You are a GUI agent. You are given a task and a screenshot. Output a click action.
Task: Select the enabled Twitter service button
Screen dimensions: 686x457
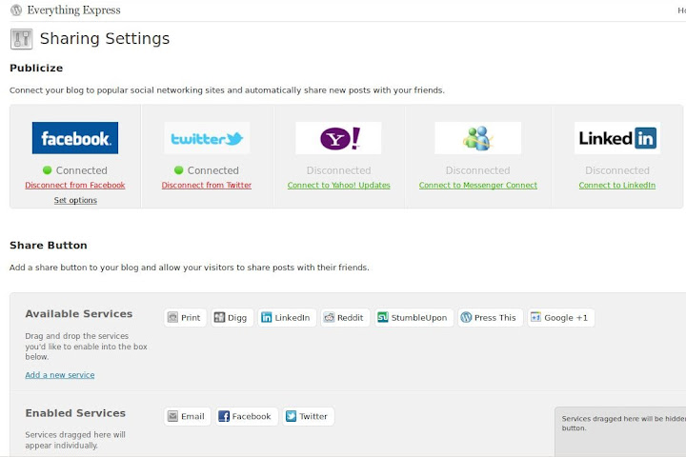click(309, 416)
